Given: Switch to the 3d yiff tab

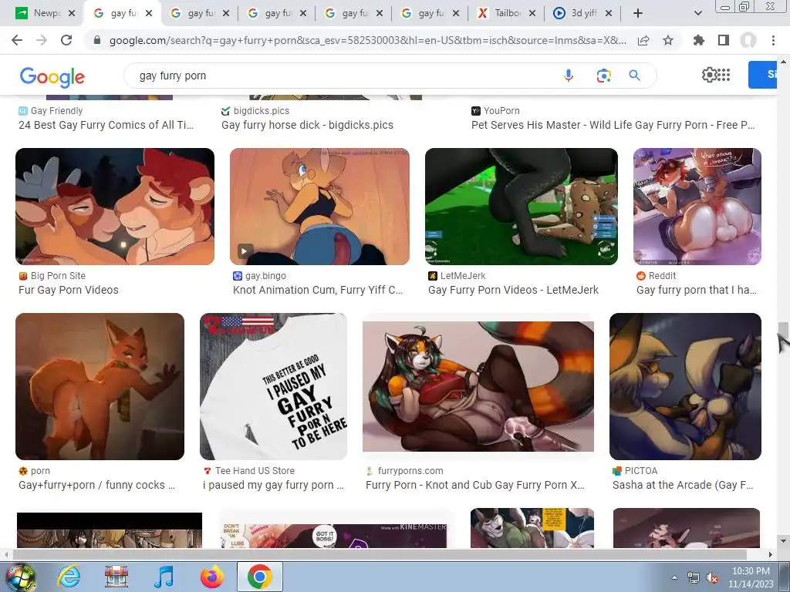Looking at the screenshot, I should (x=583, y=14).
